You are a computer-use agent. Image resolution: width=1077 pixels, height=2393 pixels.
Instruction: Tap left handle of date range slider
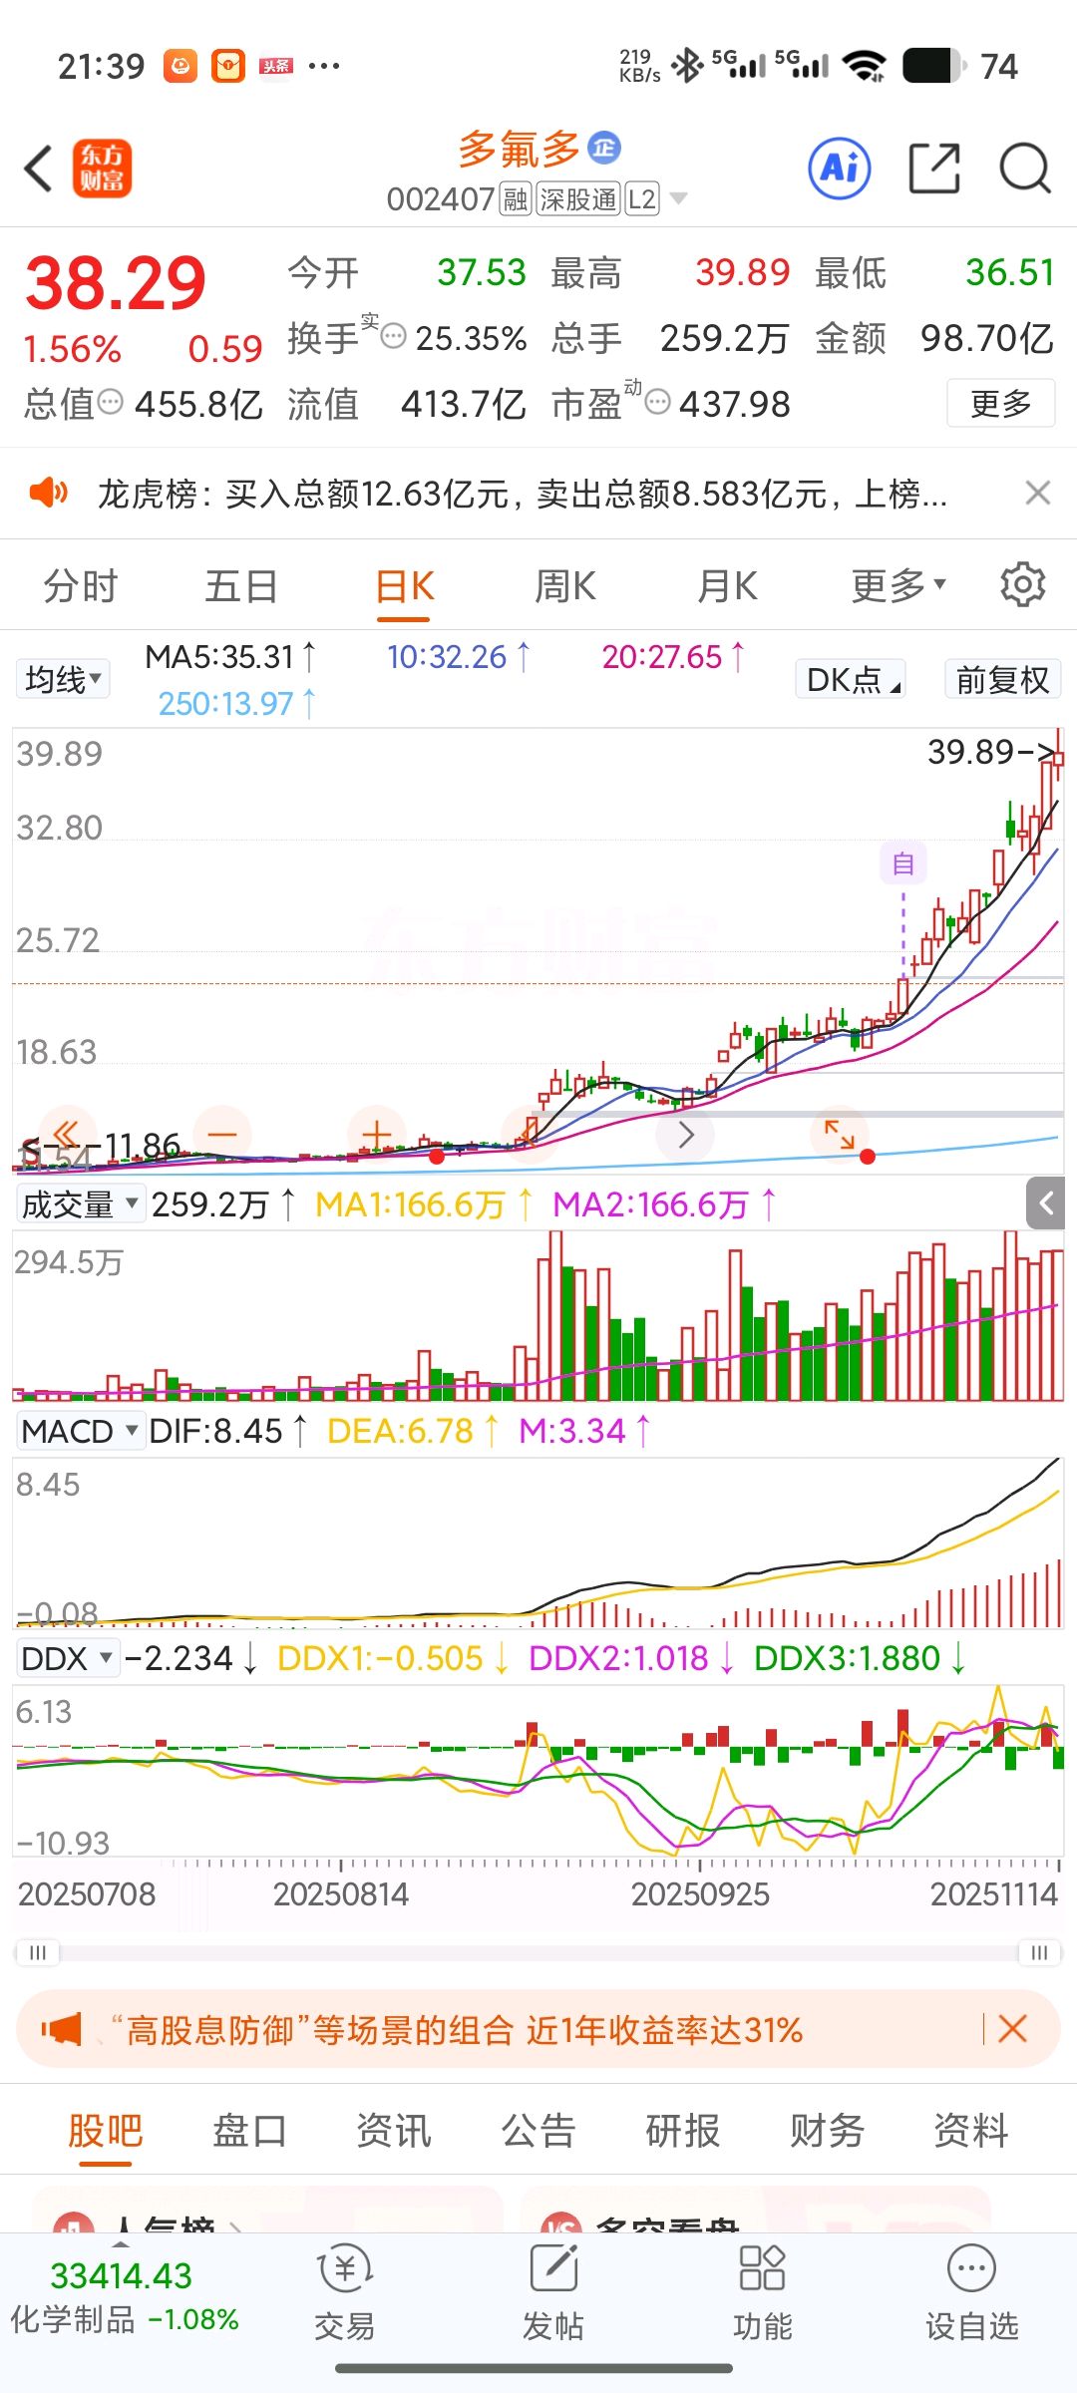pos(38,1952)
